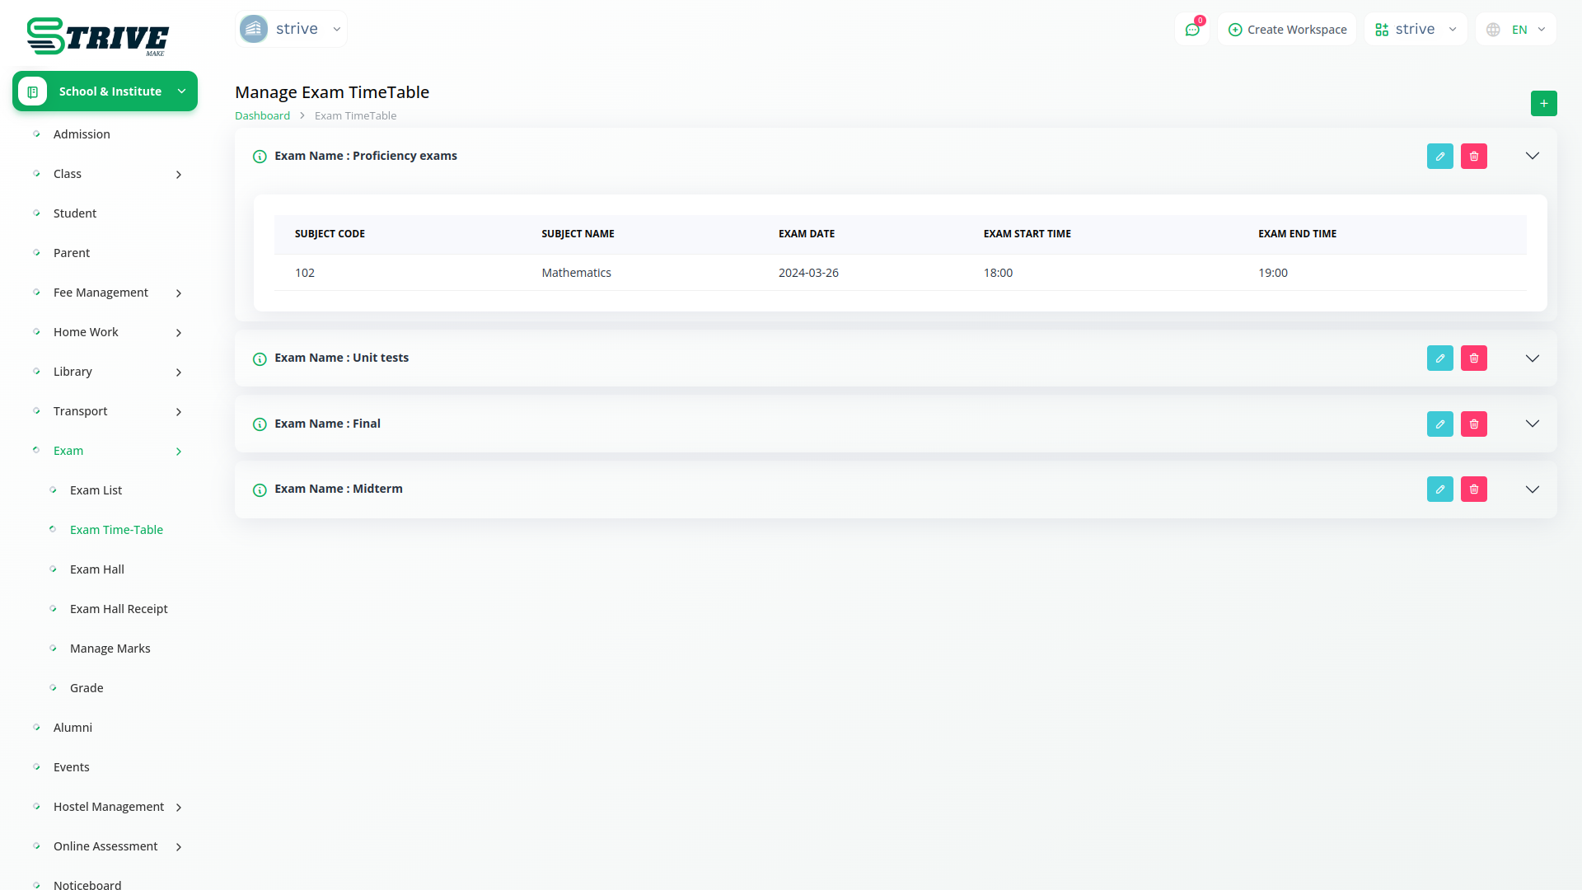The height and width of the screenshot is (890, 1582).
Task: Go to Manage Marks page
Action: pyautogui.click(x=110, y=649)
